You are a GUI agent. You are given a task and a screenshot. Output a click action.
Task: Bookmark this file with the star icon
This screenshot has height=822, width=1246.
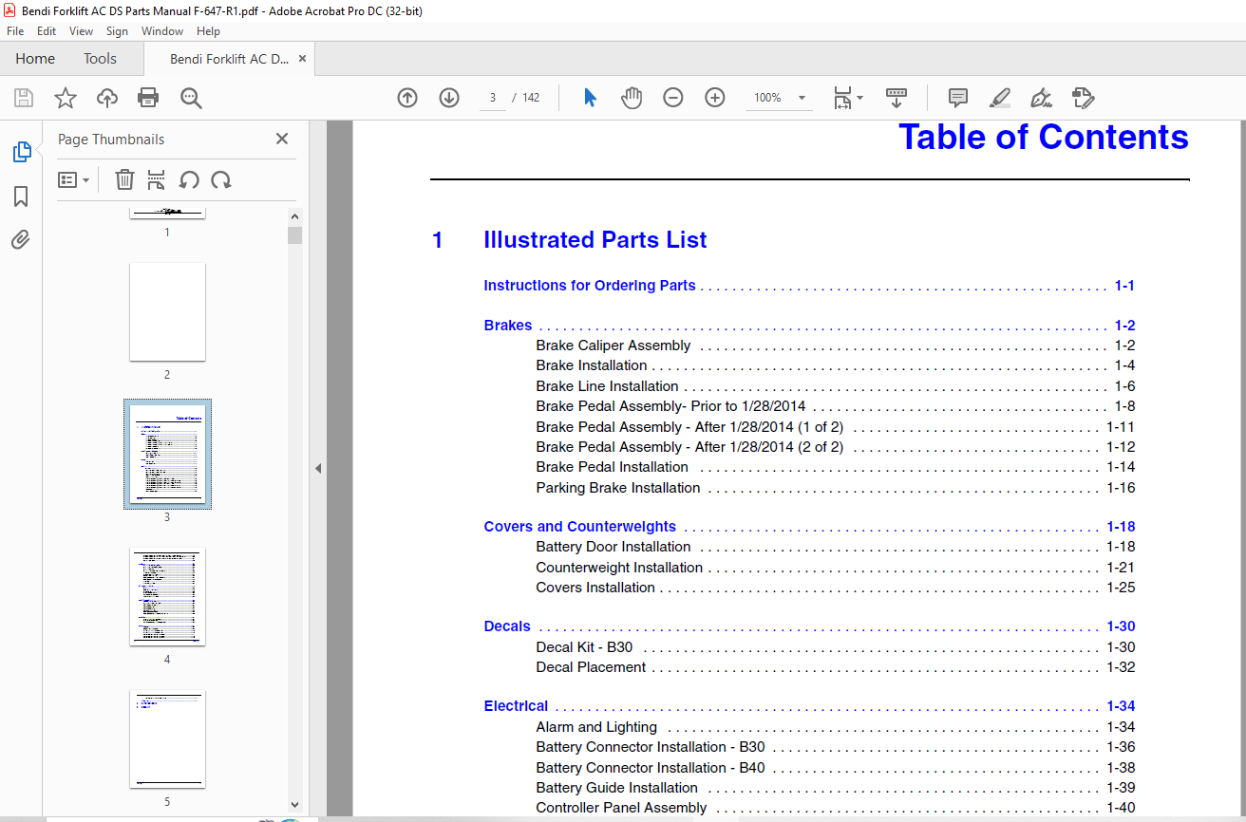pyautogui.click(x=66, y=98)
